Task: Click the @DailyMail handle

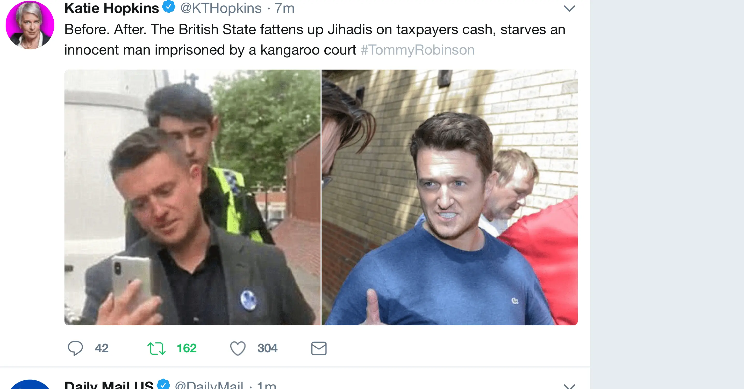Action: pyautogui.click(x=209, y=385)
